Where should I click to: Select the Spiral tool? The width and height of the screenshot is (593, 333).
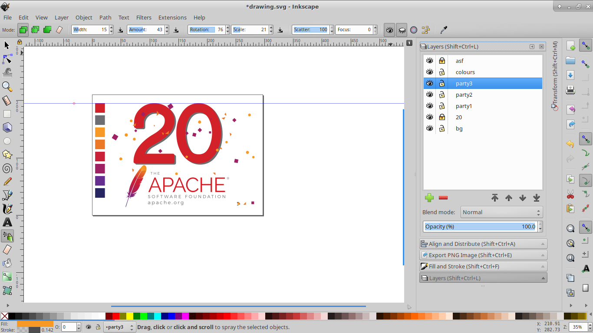[x=7, y=168]
